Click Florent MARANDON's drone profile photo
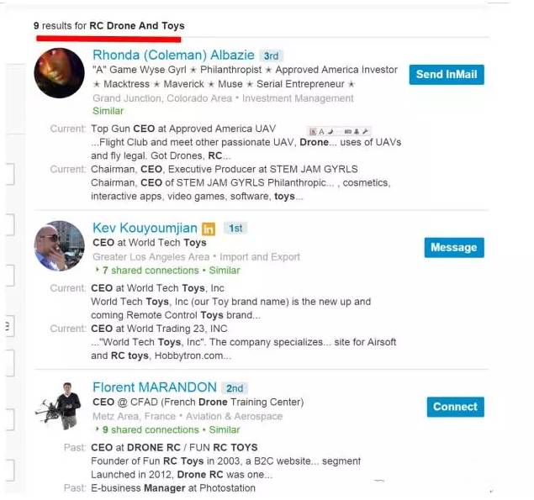Screen dimensions: 534x500 point(59,406)
